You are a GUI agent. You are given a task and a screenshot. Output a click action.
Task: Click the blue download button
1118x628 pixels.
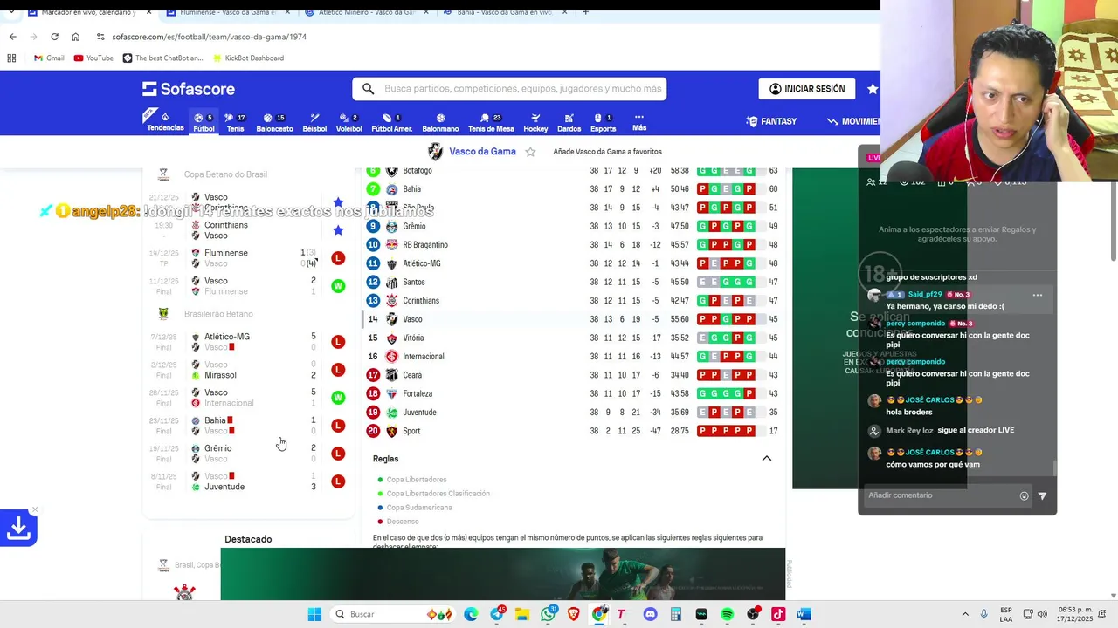click(18, 528)
